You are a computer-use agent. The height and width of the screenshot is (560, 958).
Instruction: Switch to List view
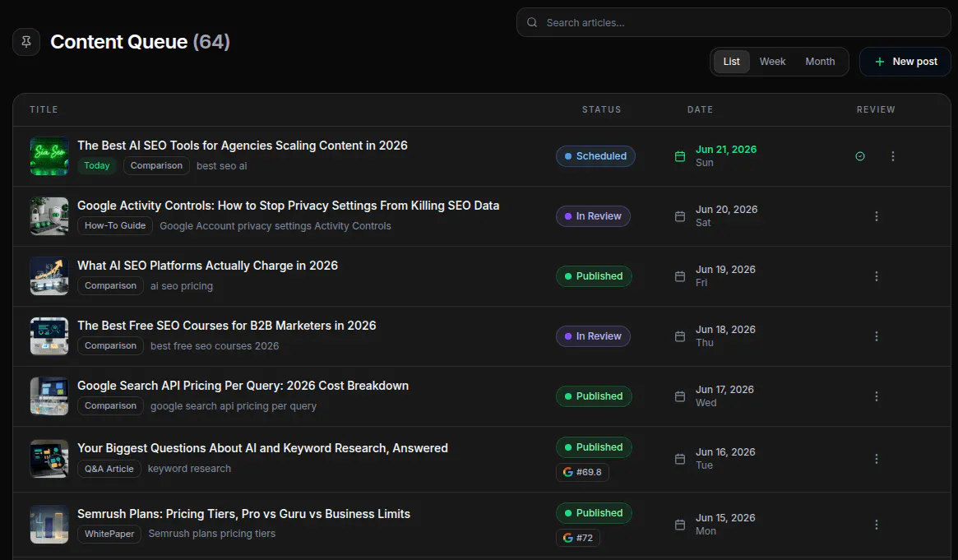pos(731,62)
